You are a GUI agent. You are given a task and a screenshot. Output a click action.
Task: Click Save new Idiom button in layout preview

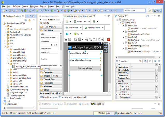point(85,68)
